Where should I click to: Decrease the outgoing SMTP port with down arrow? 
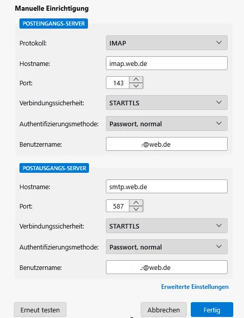tap(136, 209)
